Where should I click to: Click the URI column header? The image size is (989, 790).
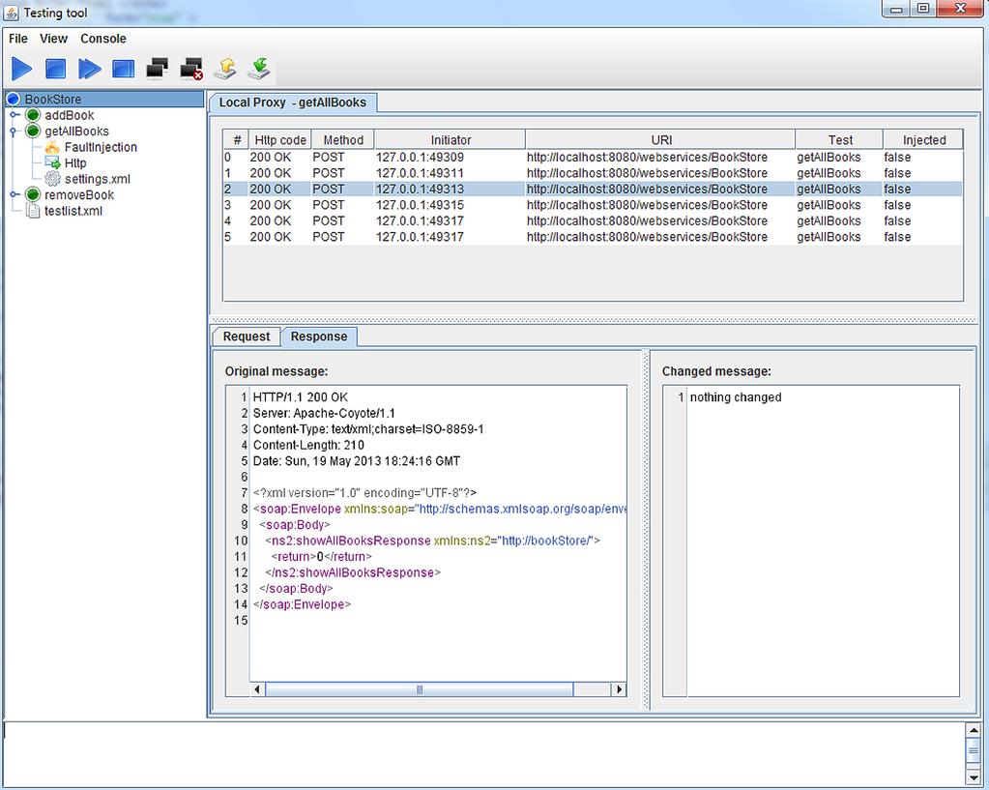point(661,140)
